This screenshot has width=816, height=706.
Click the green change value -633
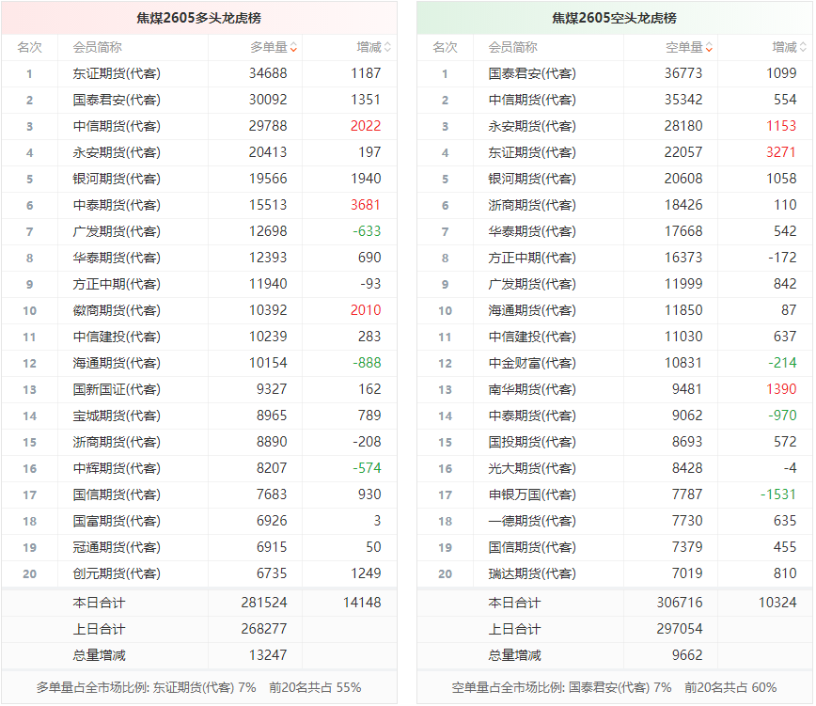[367, 231]
